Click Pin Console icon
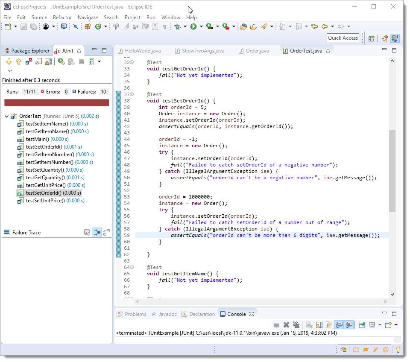The height and width of the screenshot is (362, 410). coord(362,325)
